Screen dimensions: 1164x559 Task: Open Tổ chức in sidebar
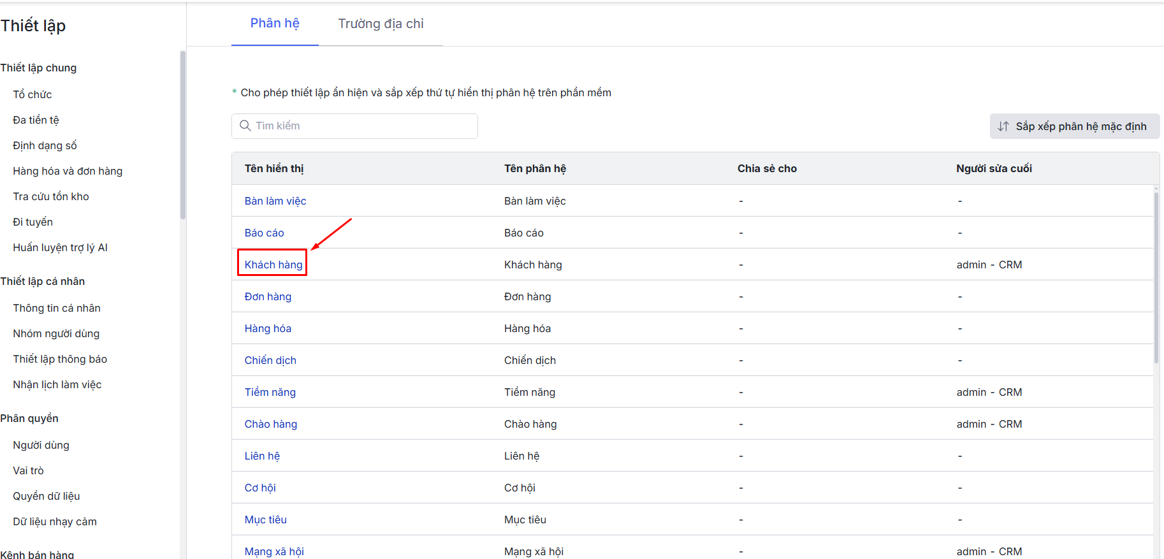[33, 94]
